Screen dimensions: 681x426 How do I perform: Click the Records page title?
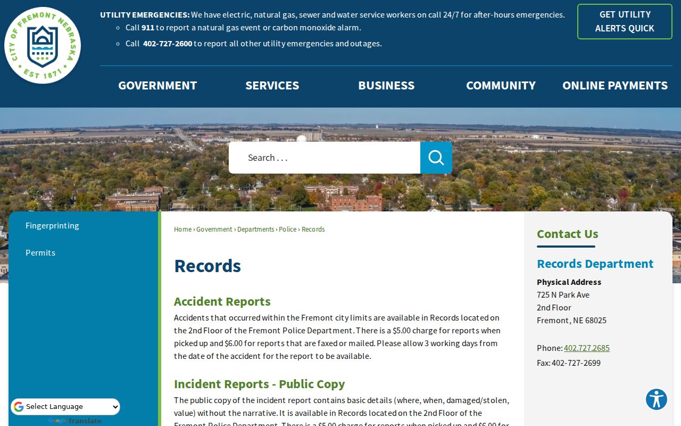tap(207, 266)
